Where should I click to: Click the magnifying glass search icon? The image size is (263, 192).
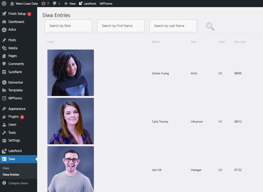[210, 27]
